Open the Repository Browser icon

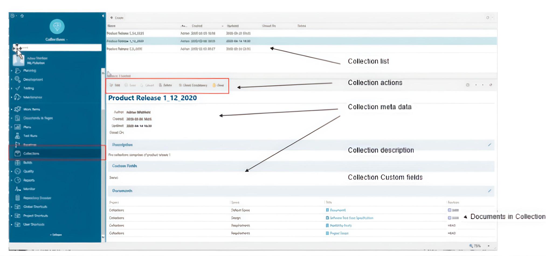pyautogui.click(x=18, y=198)
